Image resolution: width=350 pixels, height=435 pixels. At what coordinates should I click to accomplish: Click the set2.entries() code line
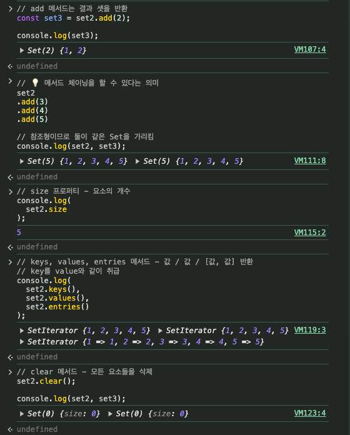click(x=57, y=307)
